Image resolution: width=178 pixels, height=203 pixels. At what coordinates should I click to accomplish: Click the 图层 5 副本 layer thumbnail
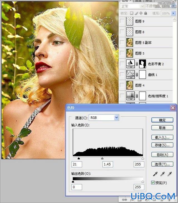[x=130, y=42]
